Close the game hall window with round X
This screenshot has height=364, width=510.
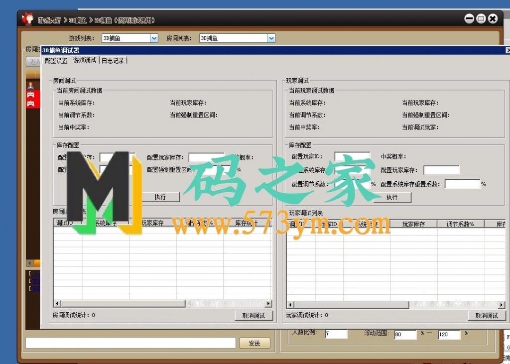coord(493,18)
